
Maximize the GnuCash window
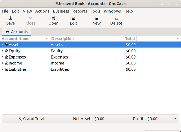click(169, 4)
